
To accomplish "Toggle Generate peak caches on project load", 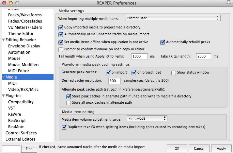I will pos(134,73).
